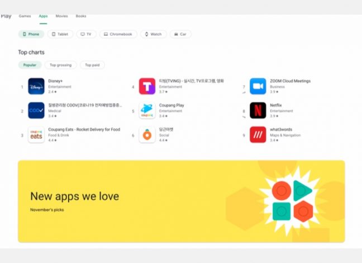Open the TVING app icon

[147, 86]
